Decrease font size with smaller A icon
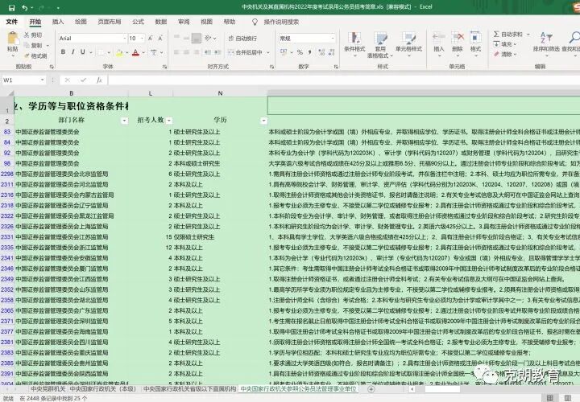 160,39
